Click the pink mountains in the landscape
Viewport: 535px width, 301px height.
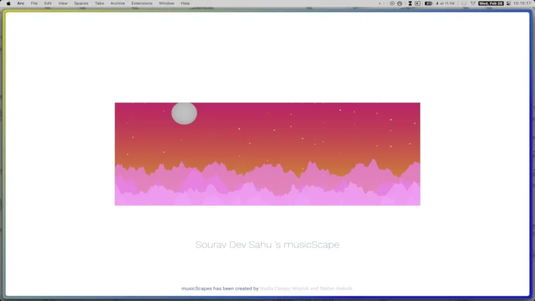(267, 187)
